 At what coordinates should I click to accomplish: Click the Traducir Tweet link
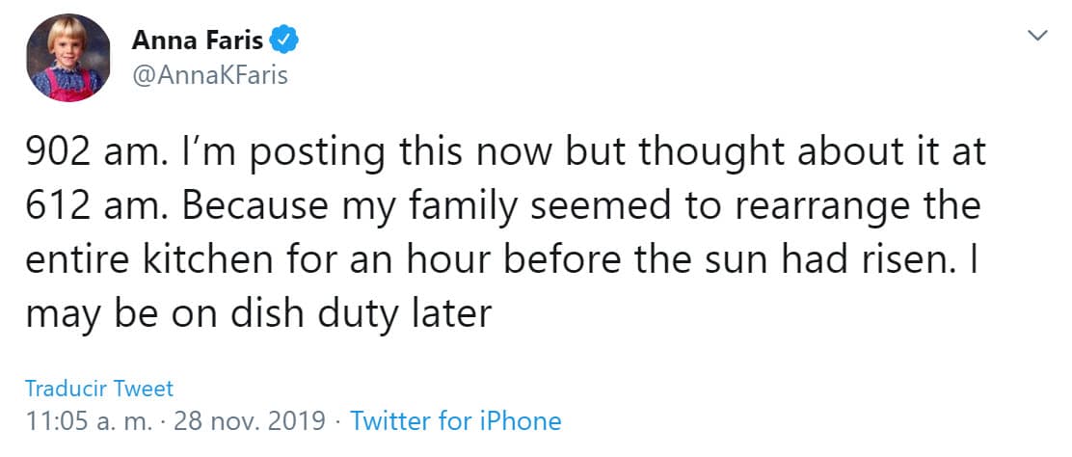point(99,390)
